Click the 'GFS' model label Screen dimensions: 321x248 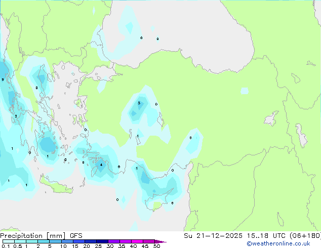click(x=76, y=236)
